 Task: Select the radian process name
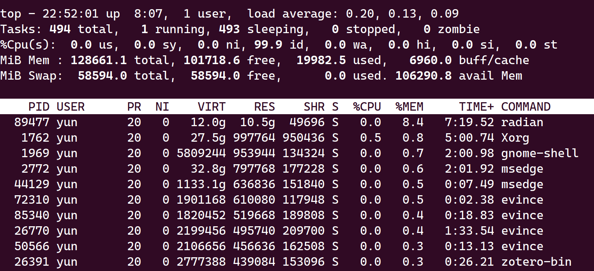click(522, 122)
